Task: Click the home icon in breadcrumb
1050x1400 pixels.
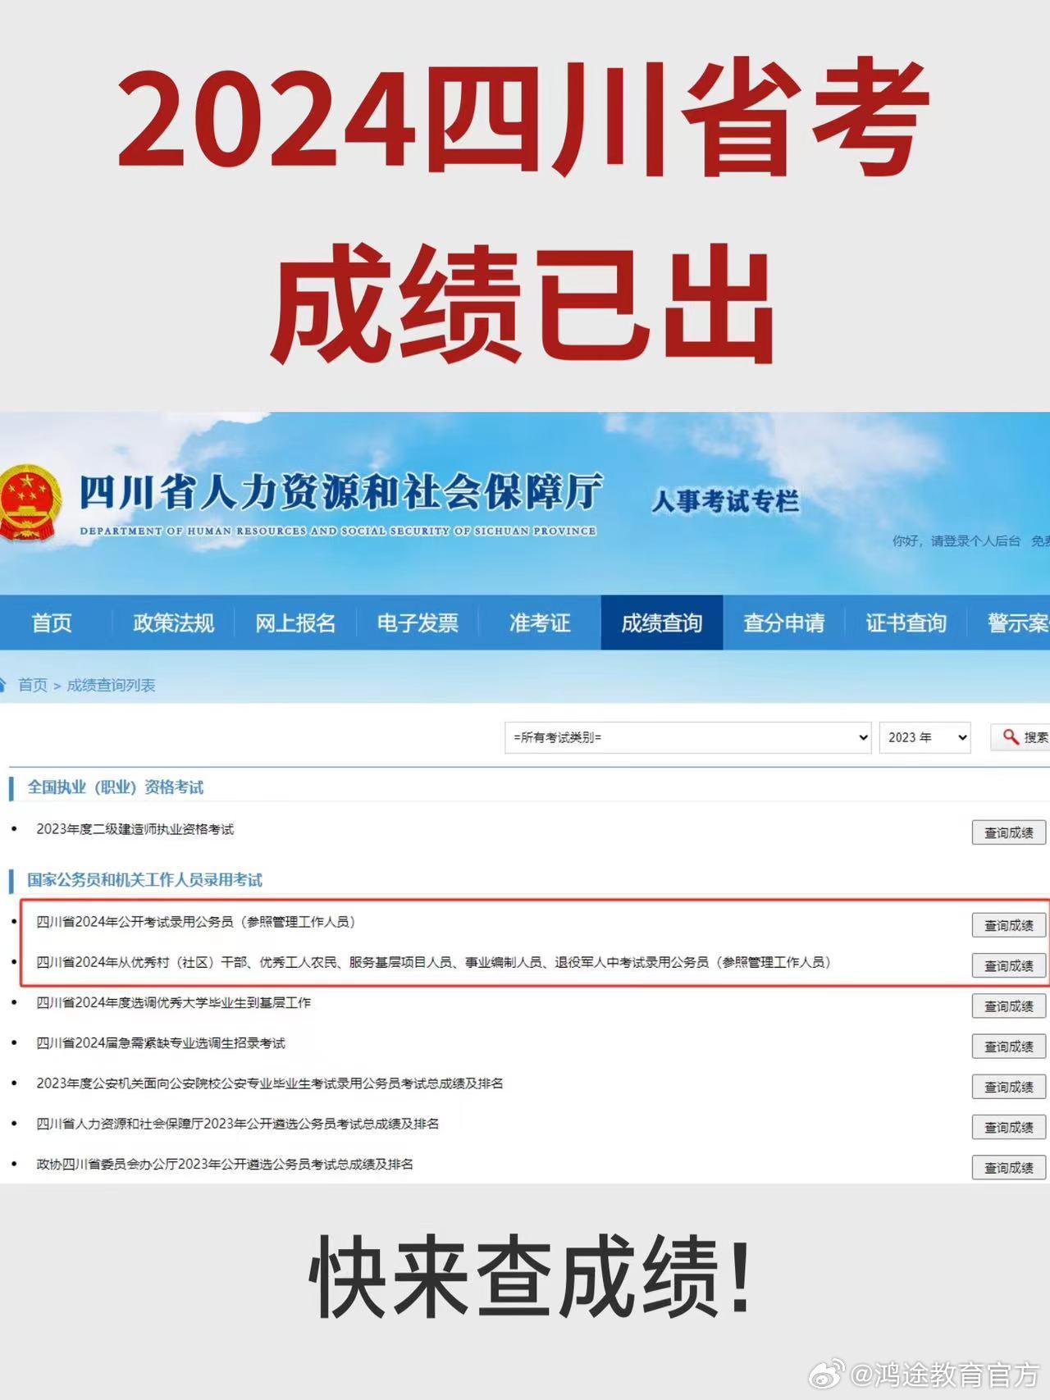Action: point(2,684)
